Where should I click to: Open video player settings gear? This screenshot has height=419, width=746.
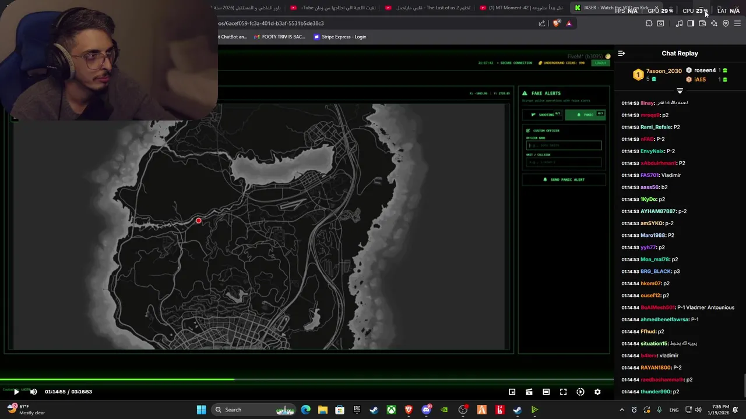(597, 392)
